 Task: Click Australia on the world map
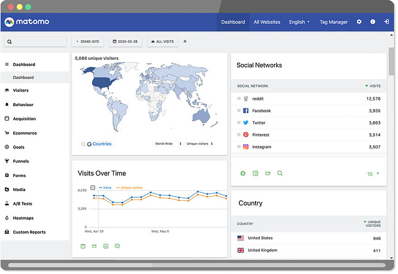point(201,117)
